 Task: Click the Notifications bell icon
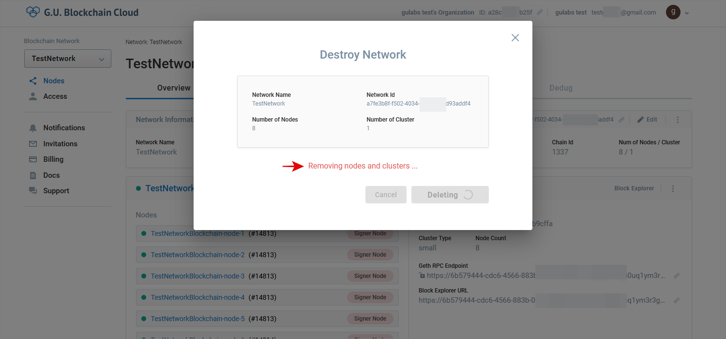[33, 128]
